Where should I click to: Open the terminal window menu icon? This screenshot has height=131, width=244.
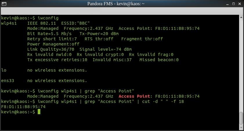tap(4, 4)
